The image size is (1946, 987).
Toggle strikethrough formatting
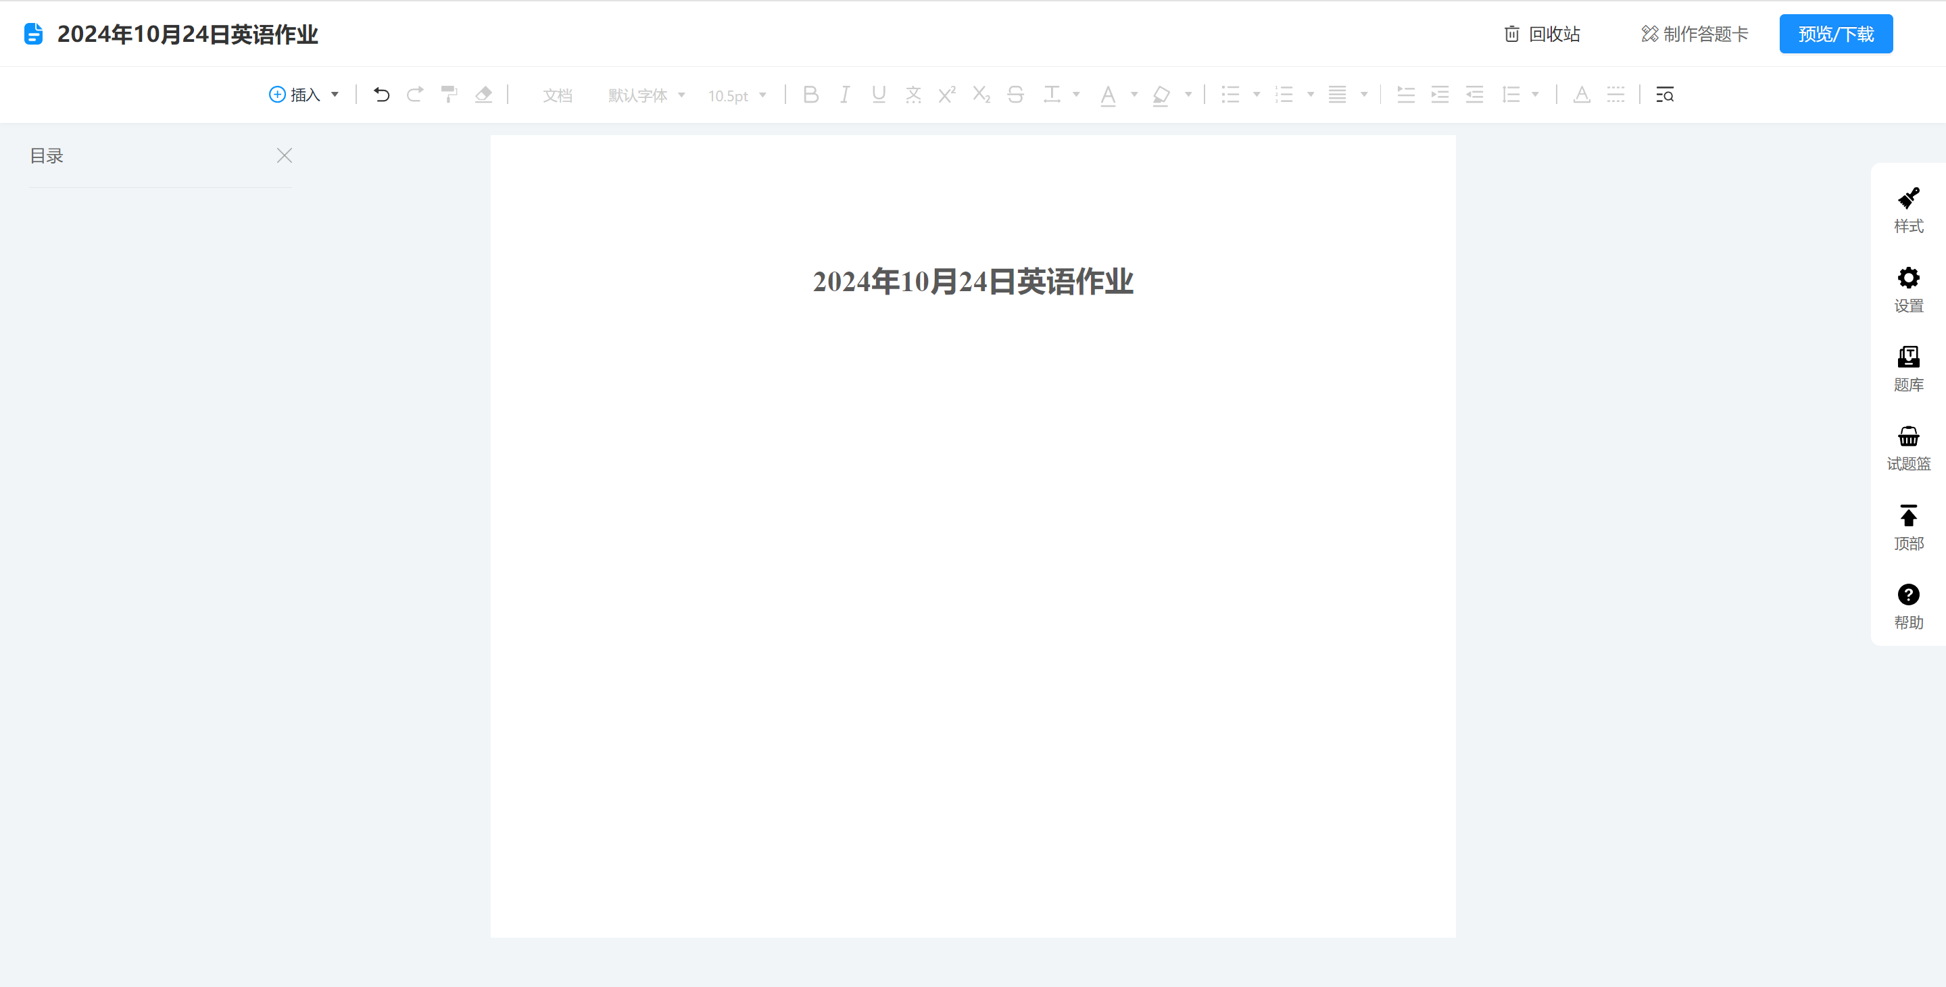click(x=1015, y=95)
